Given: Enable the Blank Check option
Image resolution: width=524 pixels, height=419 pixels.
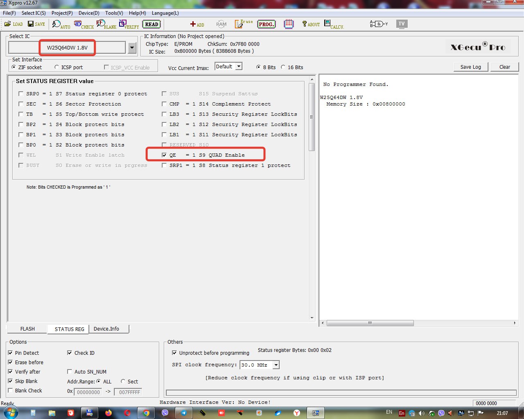Looking at the screenshot, I should coord(10,390).
